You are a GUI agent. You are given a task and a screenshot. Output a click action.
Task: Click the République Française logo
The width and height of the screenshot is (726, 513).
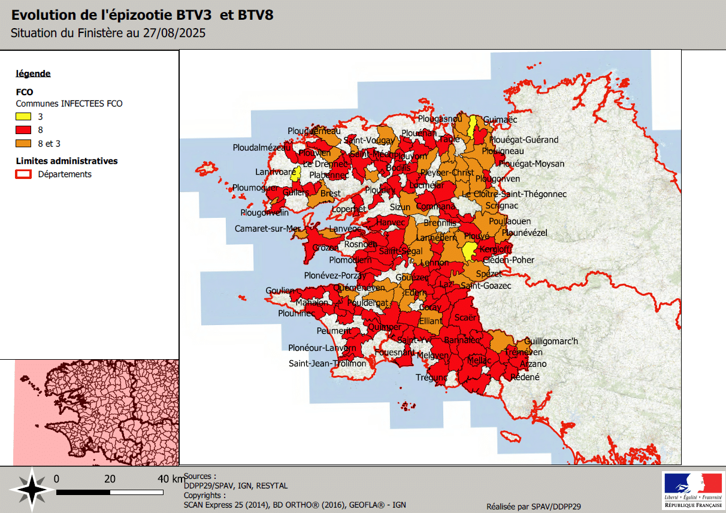pos(692,489)
